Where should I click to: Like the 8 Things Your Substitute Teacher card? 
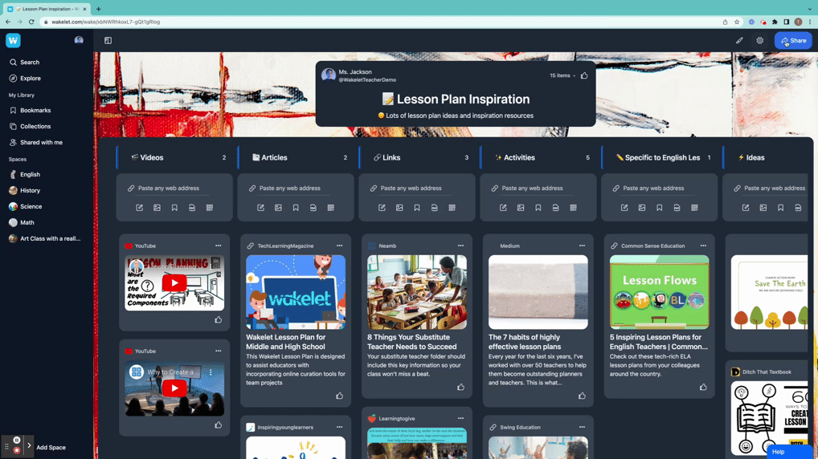[460, 387]
